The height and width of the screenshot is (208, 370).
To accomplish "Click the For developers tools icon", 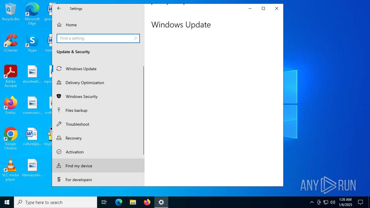I will pos(59,180).
